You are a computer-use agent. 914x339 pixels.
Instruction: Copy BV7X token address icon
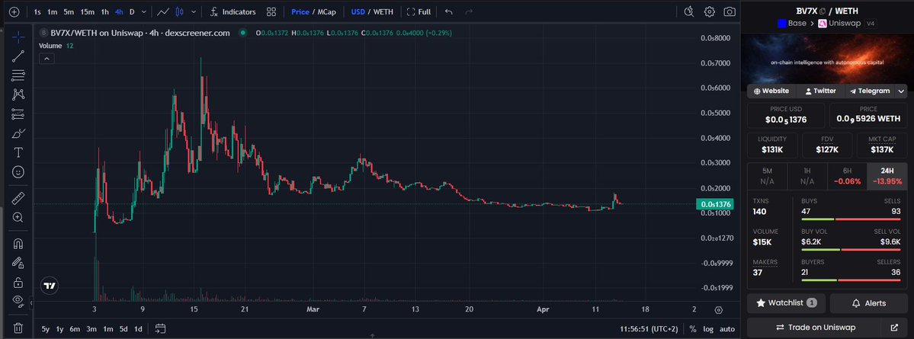[x=823, y=11]
